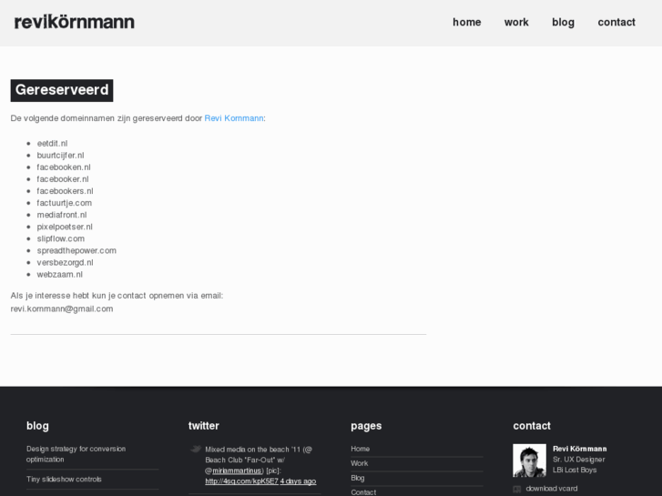
Task: Click the Gereserveerd page heading
Action: [x=62, y=90]
